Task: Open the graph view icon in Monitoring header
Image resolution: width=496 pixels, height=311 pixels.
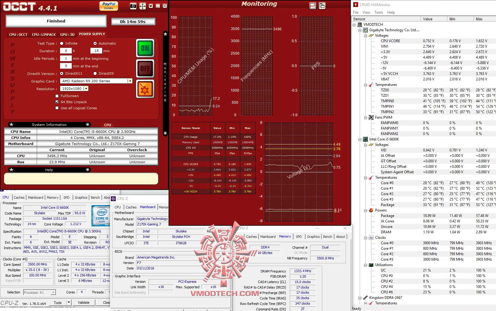Action: coord(313,6)
